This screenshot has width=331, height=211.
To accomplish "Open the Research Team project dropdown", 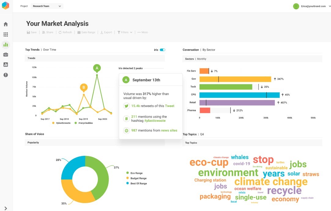I will click(x=47, y=6).
